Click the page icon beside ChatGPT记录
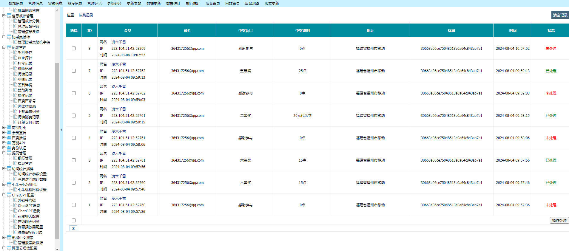This screenshot has height=251, width=569. click(x=15, y=211)
